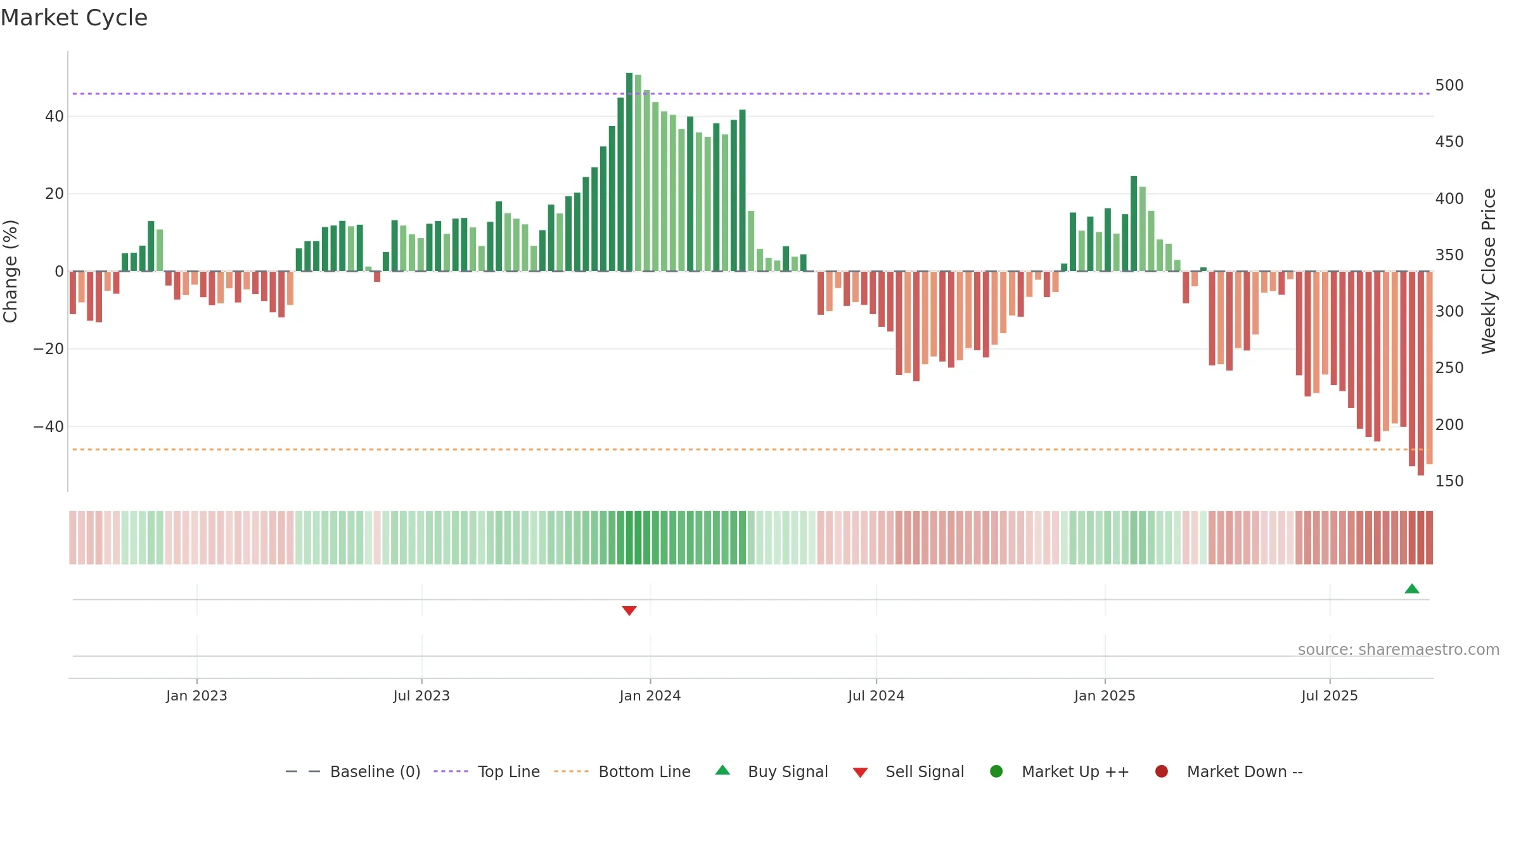Click the lowest red bar below the bottom line
Image resolution: width=1521 pixels, height=855 pixels.
(x=1421, y=374)
